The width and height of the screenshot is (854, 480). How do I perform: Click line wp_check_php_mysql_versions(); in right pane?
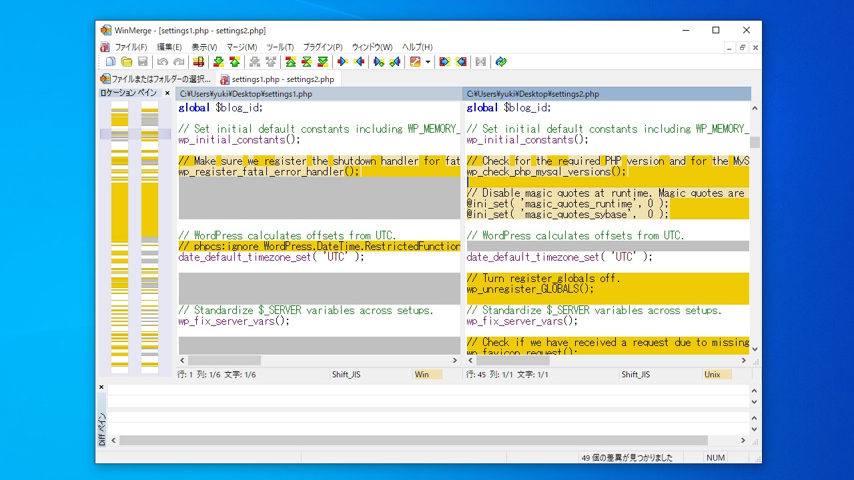pos(546,172)
